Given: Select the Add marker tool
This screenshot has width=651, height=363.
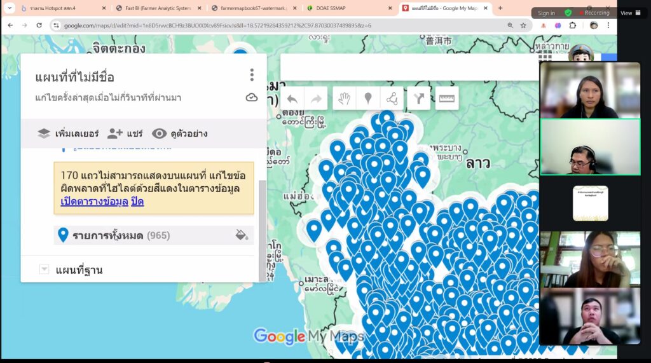Looking at the screenshot, I should (x=367, y=99).
